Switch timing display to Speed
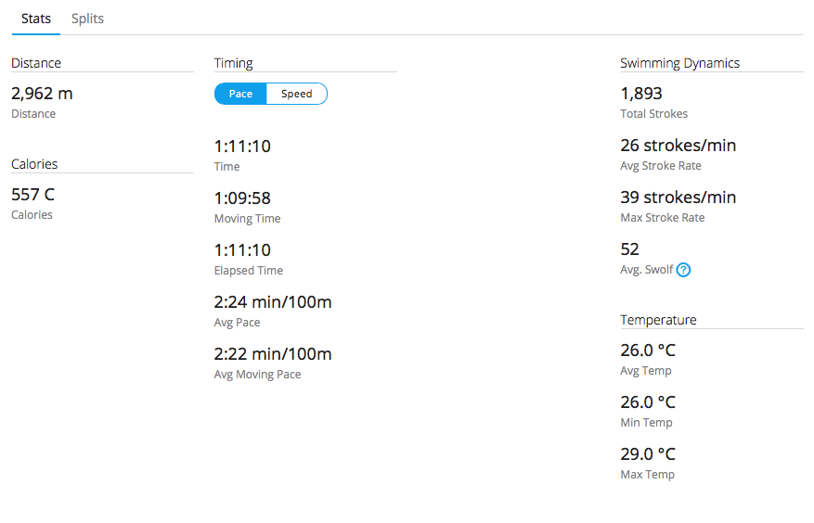814x523 pixels. pos(296,94)
